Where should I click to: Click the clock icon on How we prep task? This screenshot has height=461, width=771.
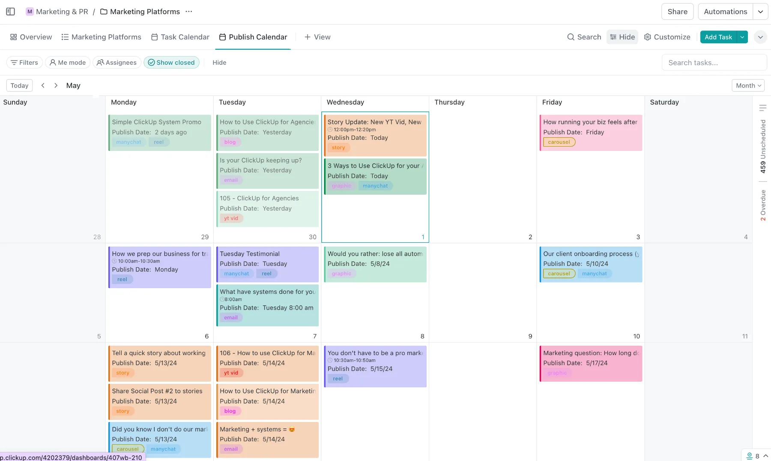click(x=114, y=261)
